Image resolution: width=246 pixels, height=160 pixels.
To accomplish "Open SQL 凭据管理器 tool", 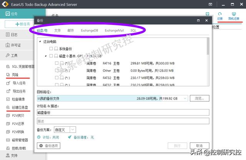I will point(20,67).
